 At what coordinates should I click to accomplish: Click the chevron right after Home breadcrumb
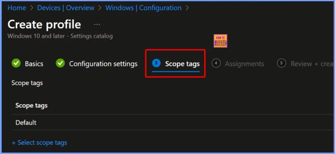(31, 8)
